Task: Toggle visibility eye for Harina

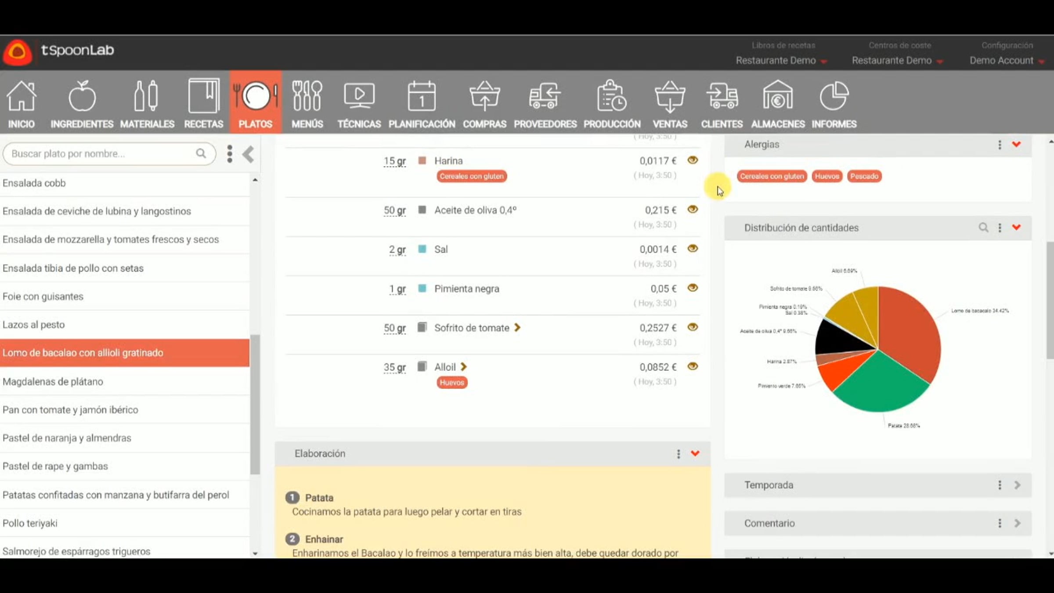Action: pos(693,160)
